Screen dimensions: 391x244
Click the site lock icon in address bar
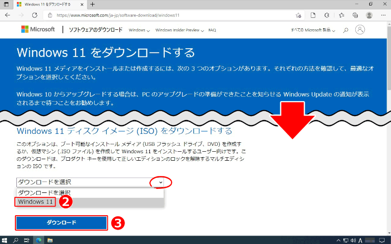pos(50,15)
